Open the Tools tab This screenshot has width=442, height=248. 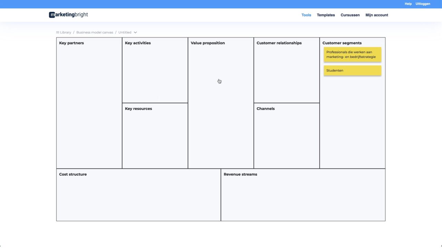click(x=306, y=15)
